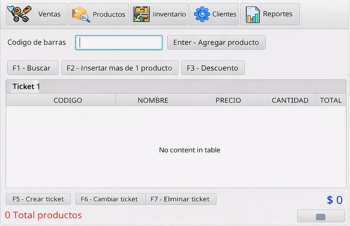
Task: Click the NOMBRE column header
Action: pos(153,100)
